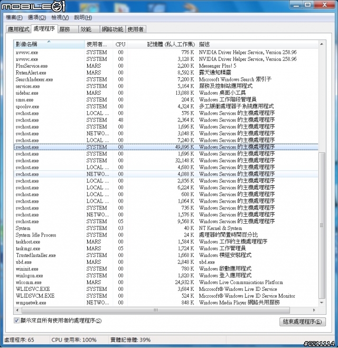The width and height of the screenshot is (338, 348).
Task: Sort by 影像名稱 column header
Action: [49, 44]
